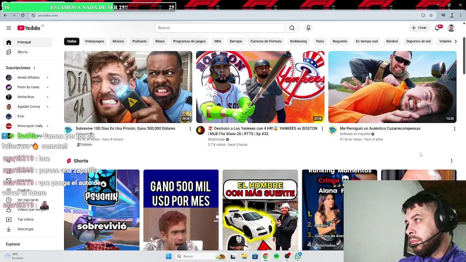Image resolution: width=466 pixels, height=262 pixels.
Task: Open Windows Start menu
Action: 169,257
